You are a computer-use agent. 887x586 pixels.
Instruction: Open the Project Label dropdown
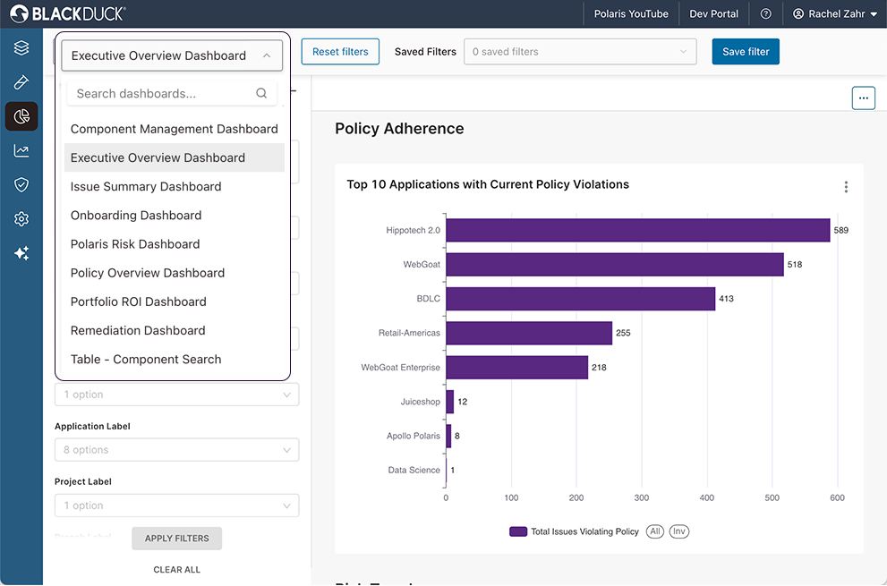coord(176,505)
